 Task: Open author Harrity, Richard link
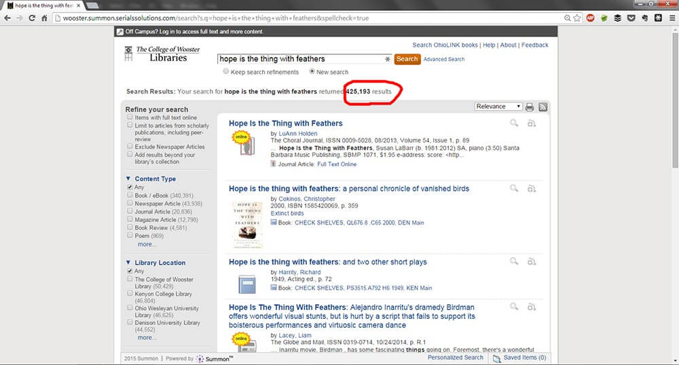[x=299, y=273]
